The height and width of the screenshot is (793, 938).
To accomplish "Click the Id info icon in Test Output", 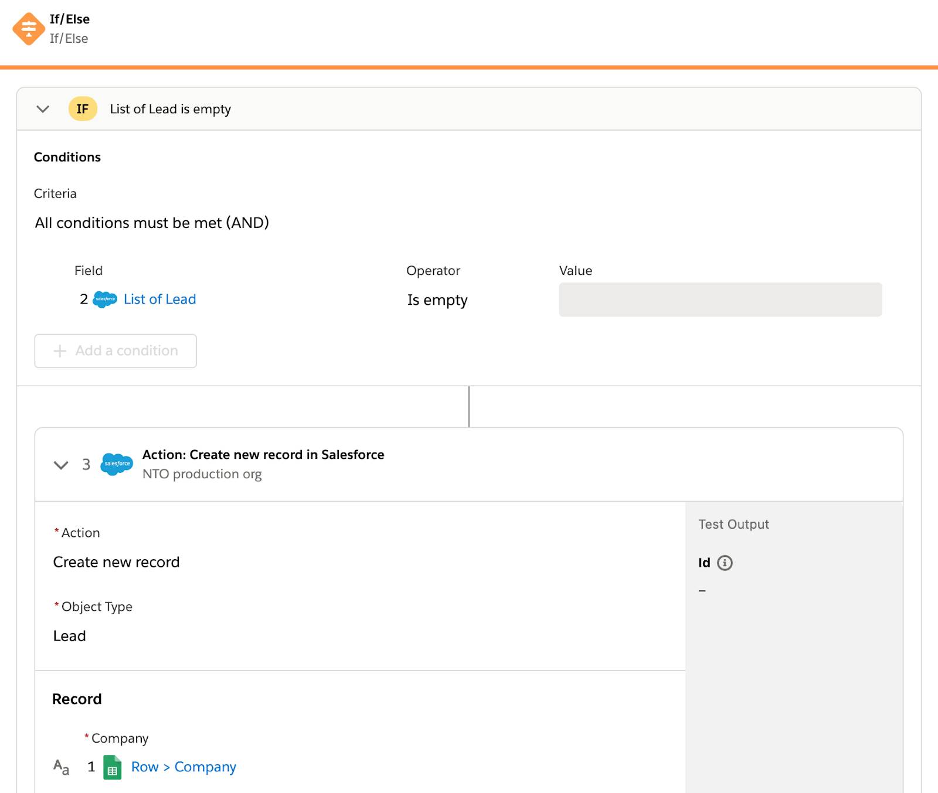I will [725, 563].
